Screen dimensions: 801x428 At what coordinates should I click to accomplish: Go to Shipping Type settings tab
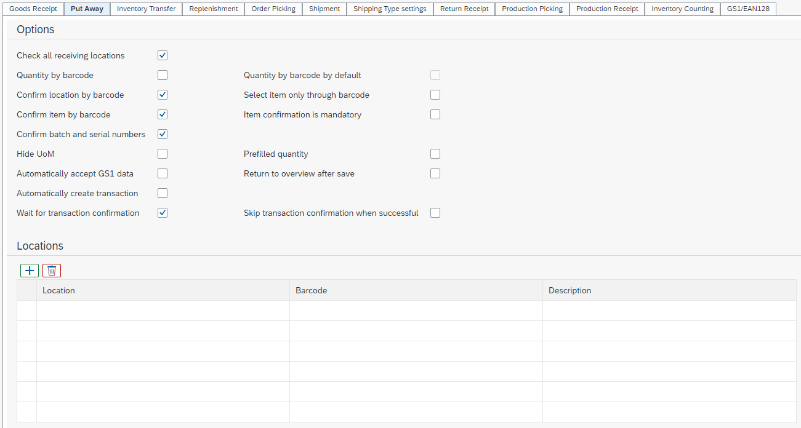click(390, 9)
